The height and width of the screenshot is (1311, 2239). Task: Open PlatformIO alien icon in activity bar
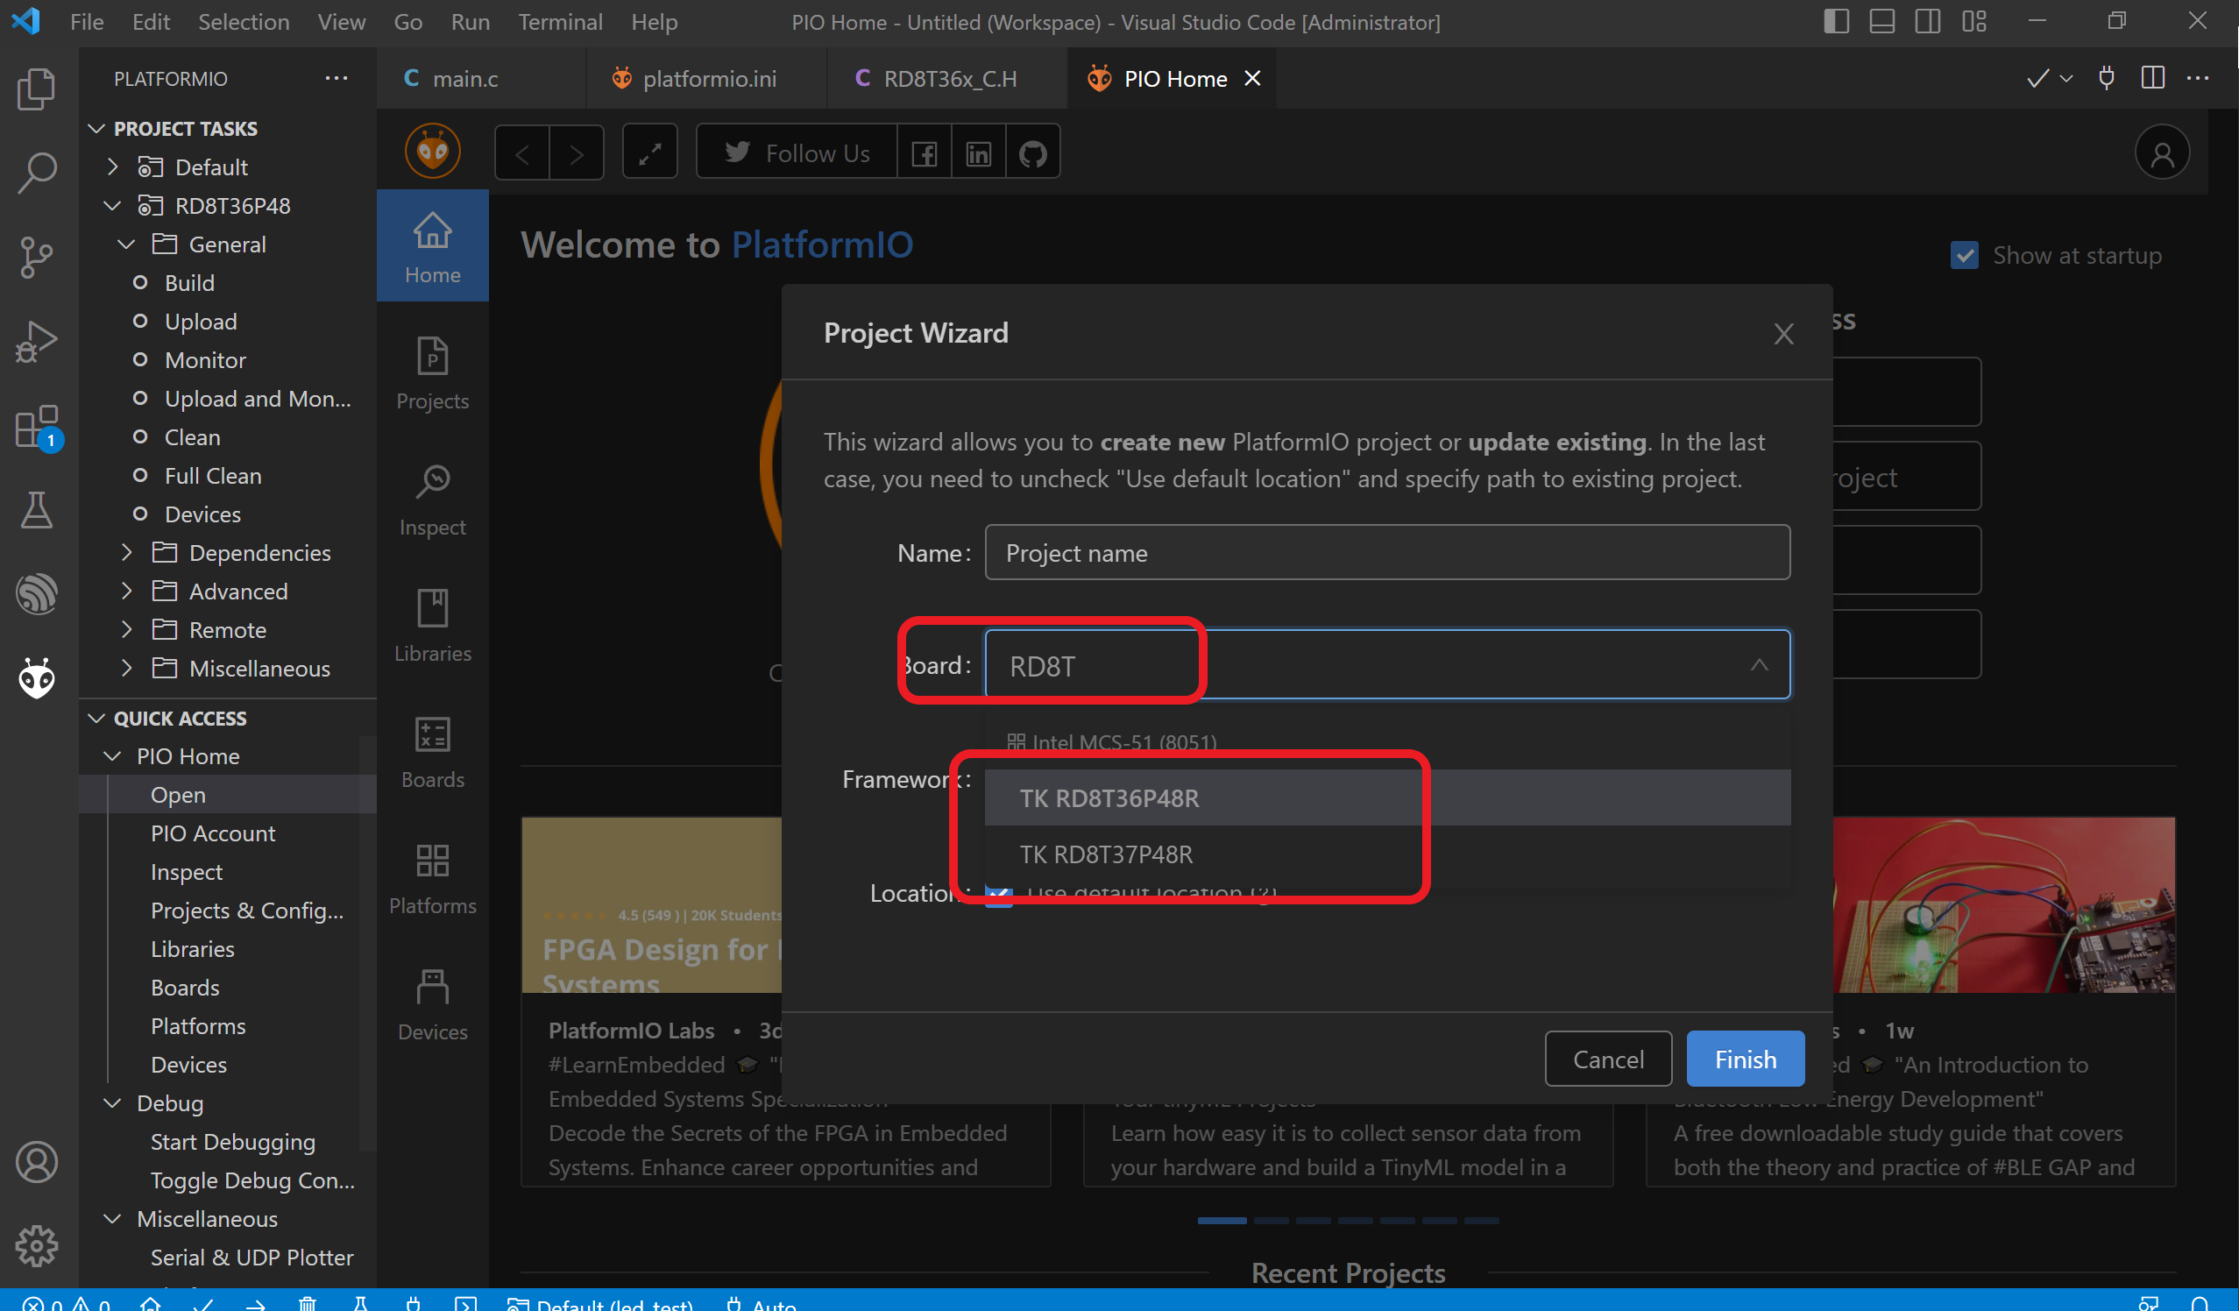(x=37, y=679)
